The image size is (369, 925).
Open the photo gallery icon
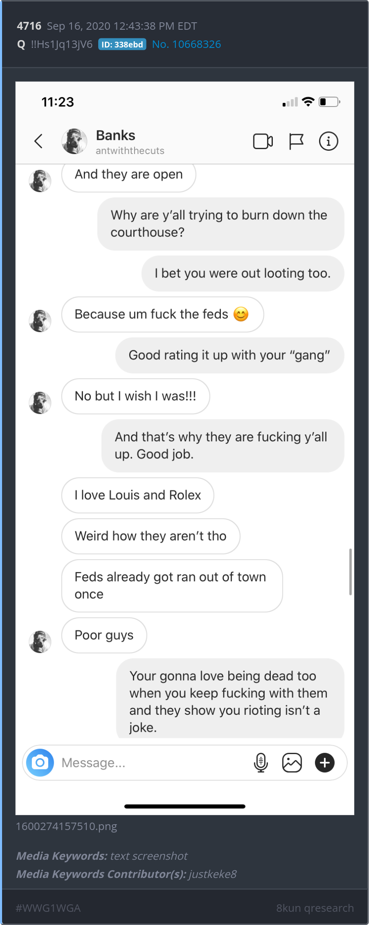pos(292,762)
